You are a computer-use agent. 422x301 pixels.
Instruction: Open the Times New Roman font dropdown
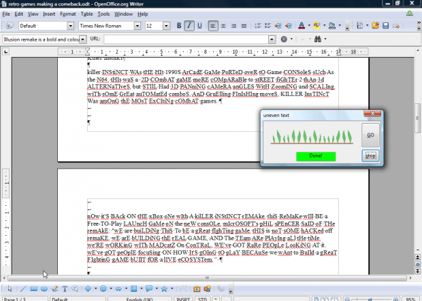click(x=139, y=26)
